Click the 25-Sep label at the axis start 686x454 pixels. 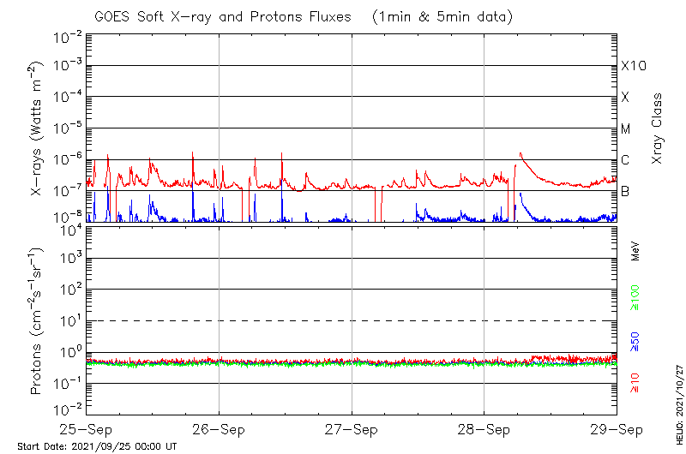[87, 428]
